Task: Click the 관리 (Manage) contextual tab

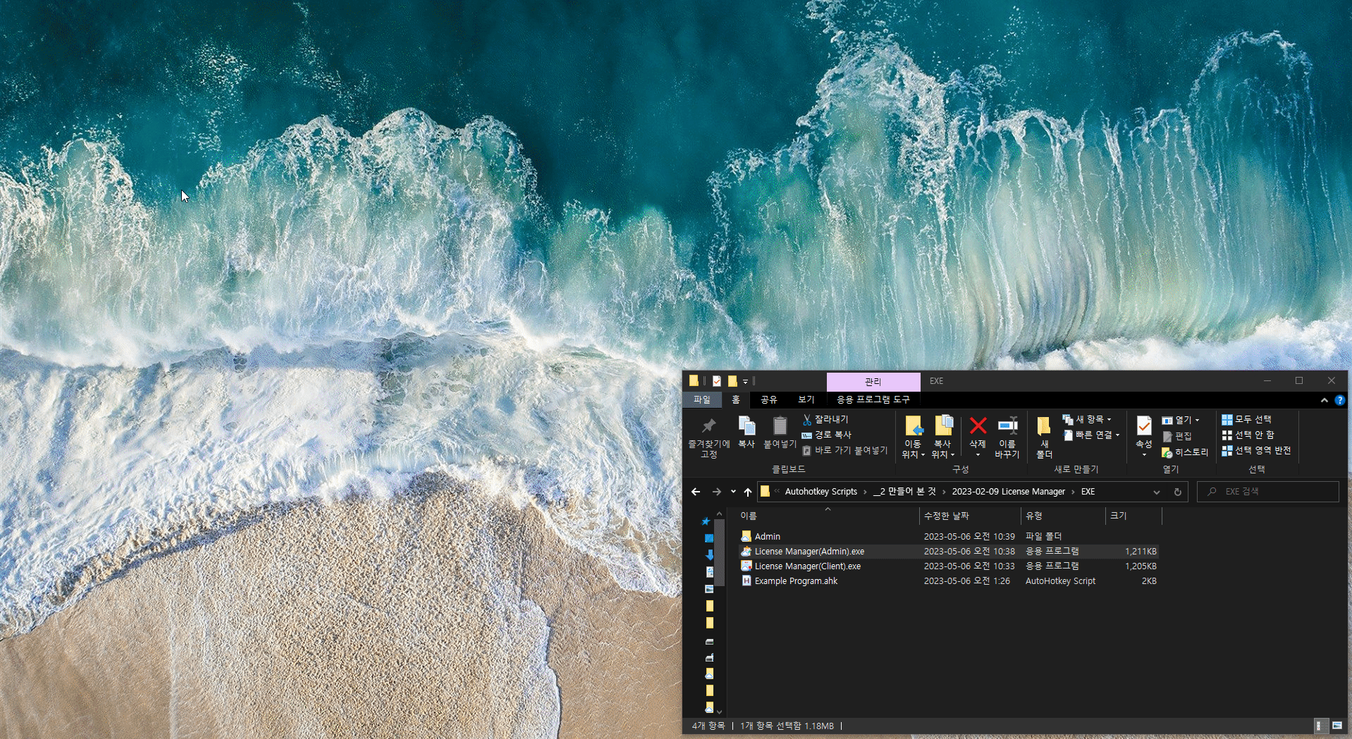Action: pyautogui.click(x=873, y=381)
